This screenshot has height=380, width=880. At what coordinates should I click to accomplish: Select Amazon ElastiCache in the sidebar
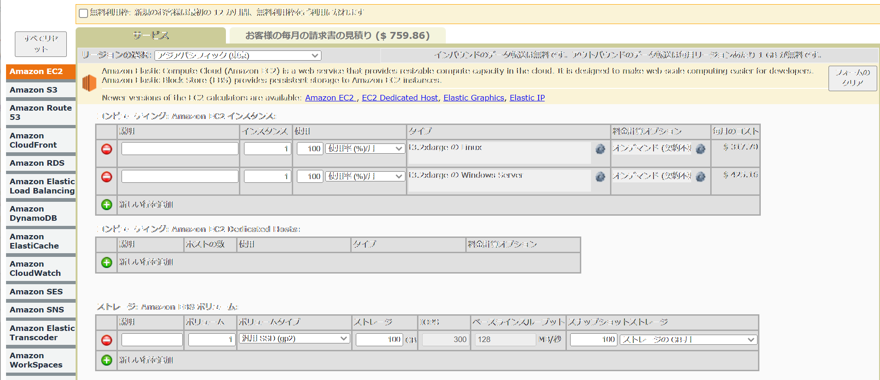coord(41,241)
